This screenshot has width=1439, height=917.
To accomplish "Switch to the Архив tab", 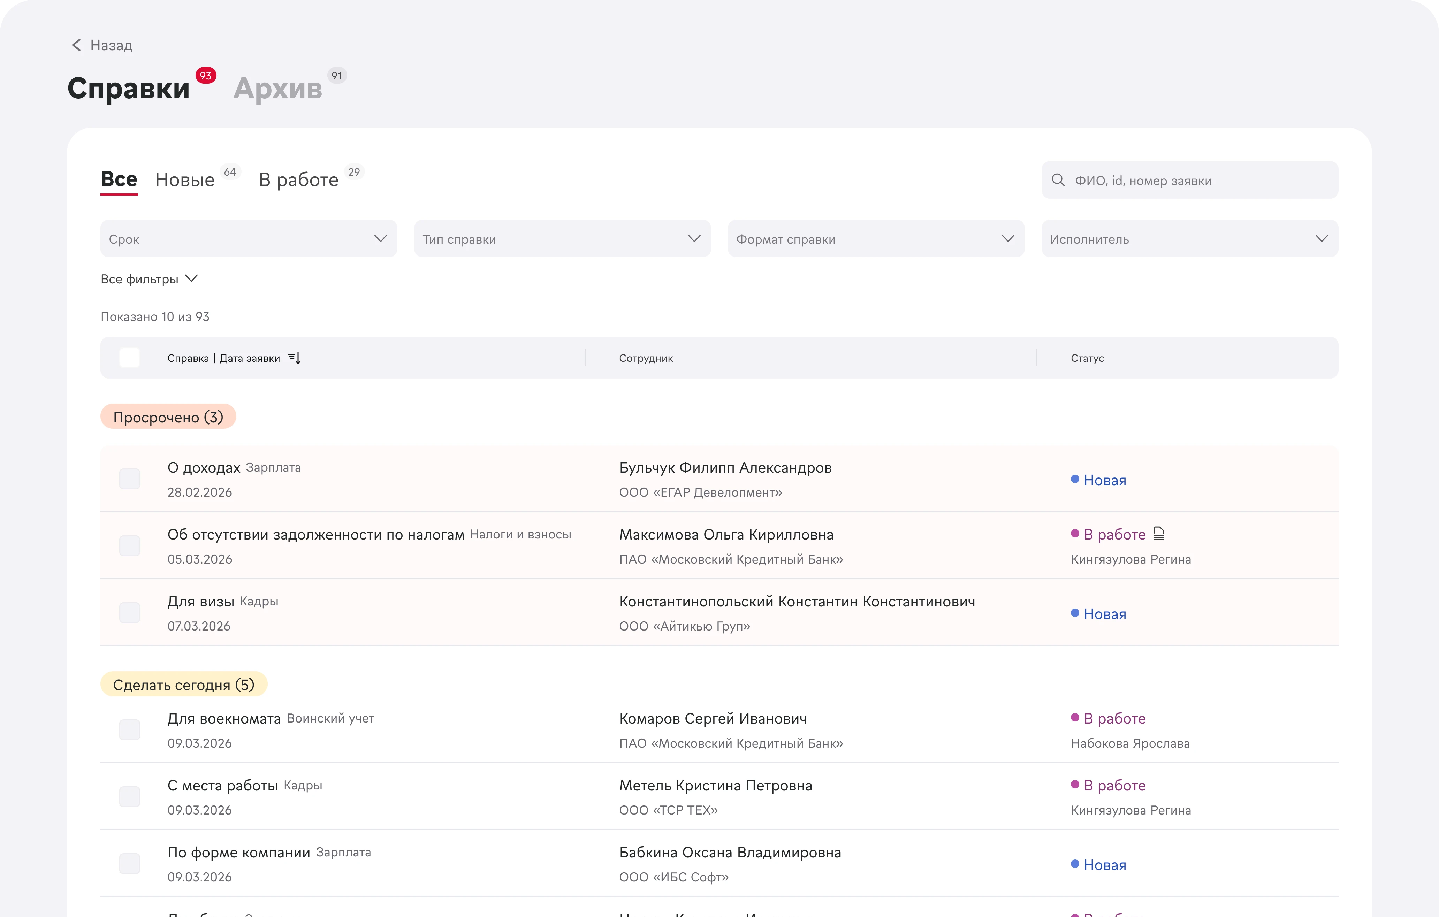I will (x=278, y=89).
